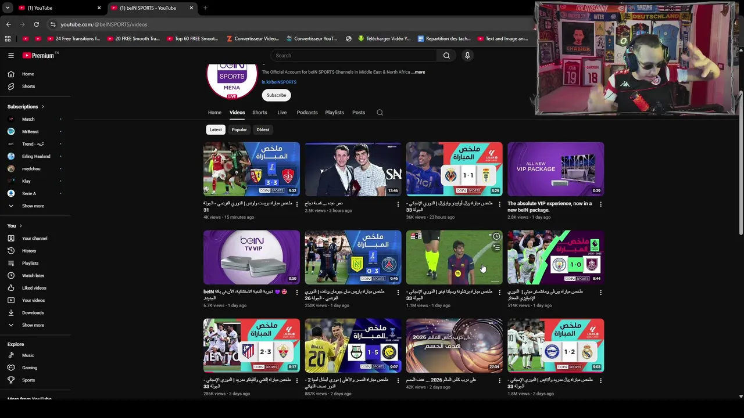
Task: Open History in sidebar
Action: click(29, 251)
